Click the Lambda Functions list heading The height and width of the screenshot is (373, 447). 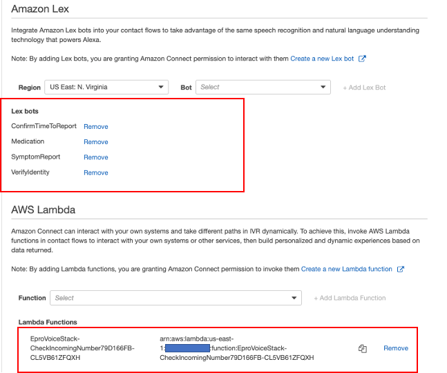point(48,322)
